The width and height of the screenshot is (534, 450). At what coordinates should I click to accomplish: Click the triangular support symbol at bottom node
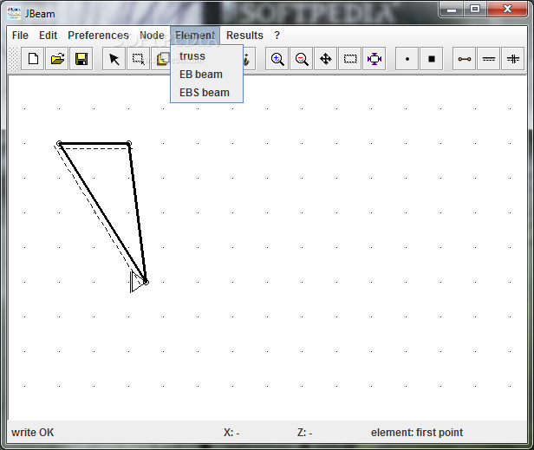point(137,282)
